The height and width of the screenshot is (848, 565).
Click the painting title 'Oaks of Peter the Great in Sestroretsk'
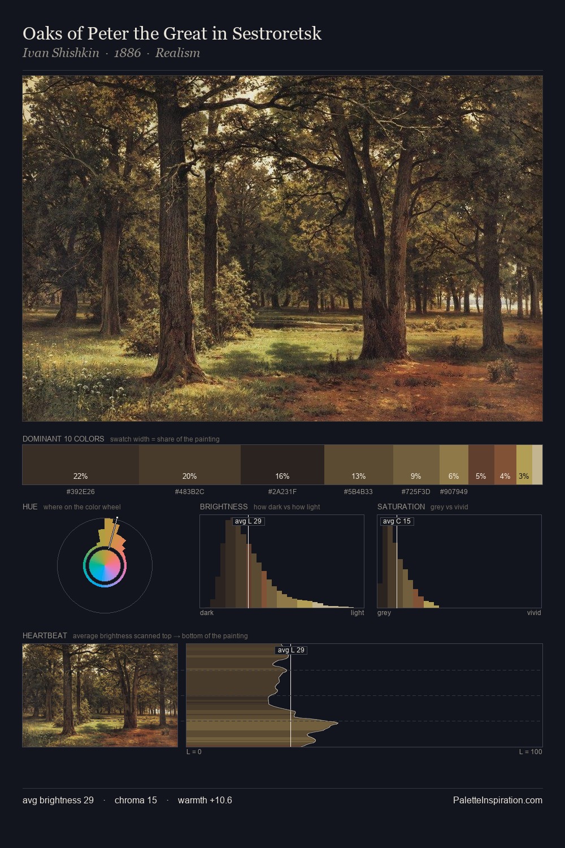click(172, 34)
